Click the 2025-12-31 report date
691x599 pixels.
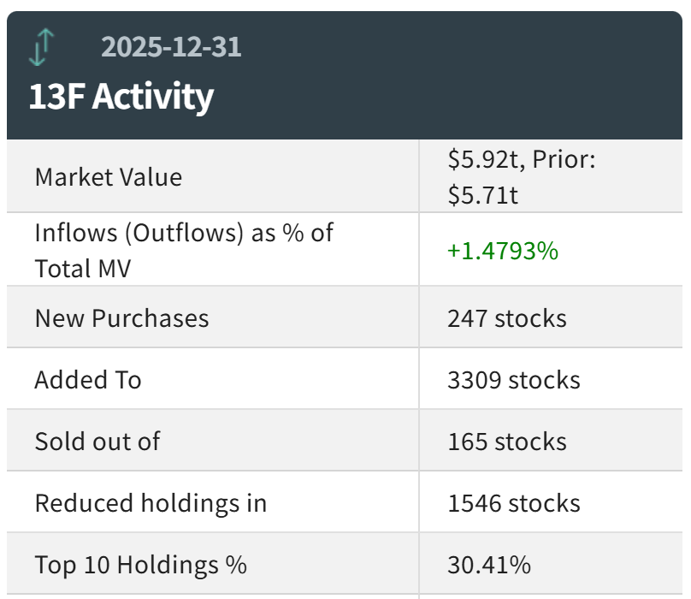coord(171,46)
